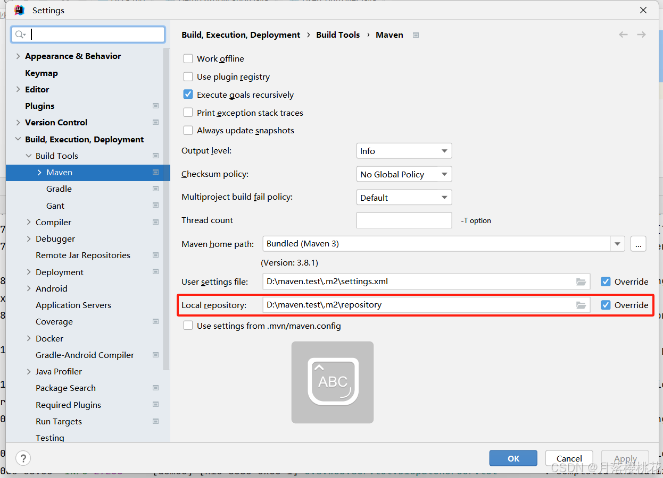Click the folder icon in Local repository field
Screen dimensions: 663x478
point(581,305)
